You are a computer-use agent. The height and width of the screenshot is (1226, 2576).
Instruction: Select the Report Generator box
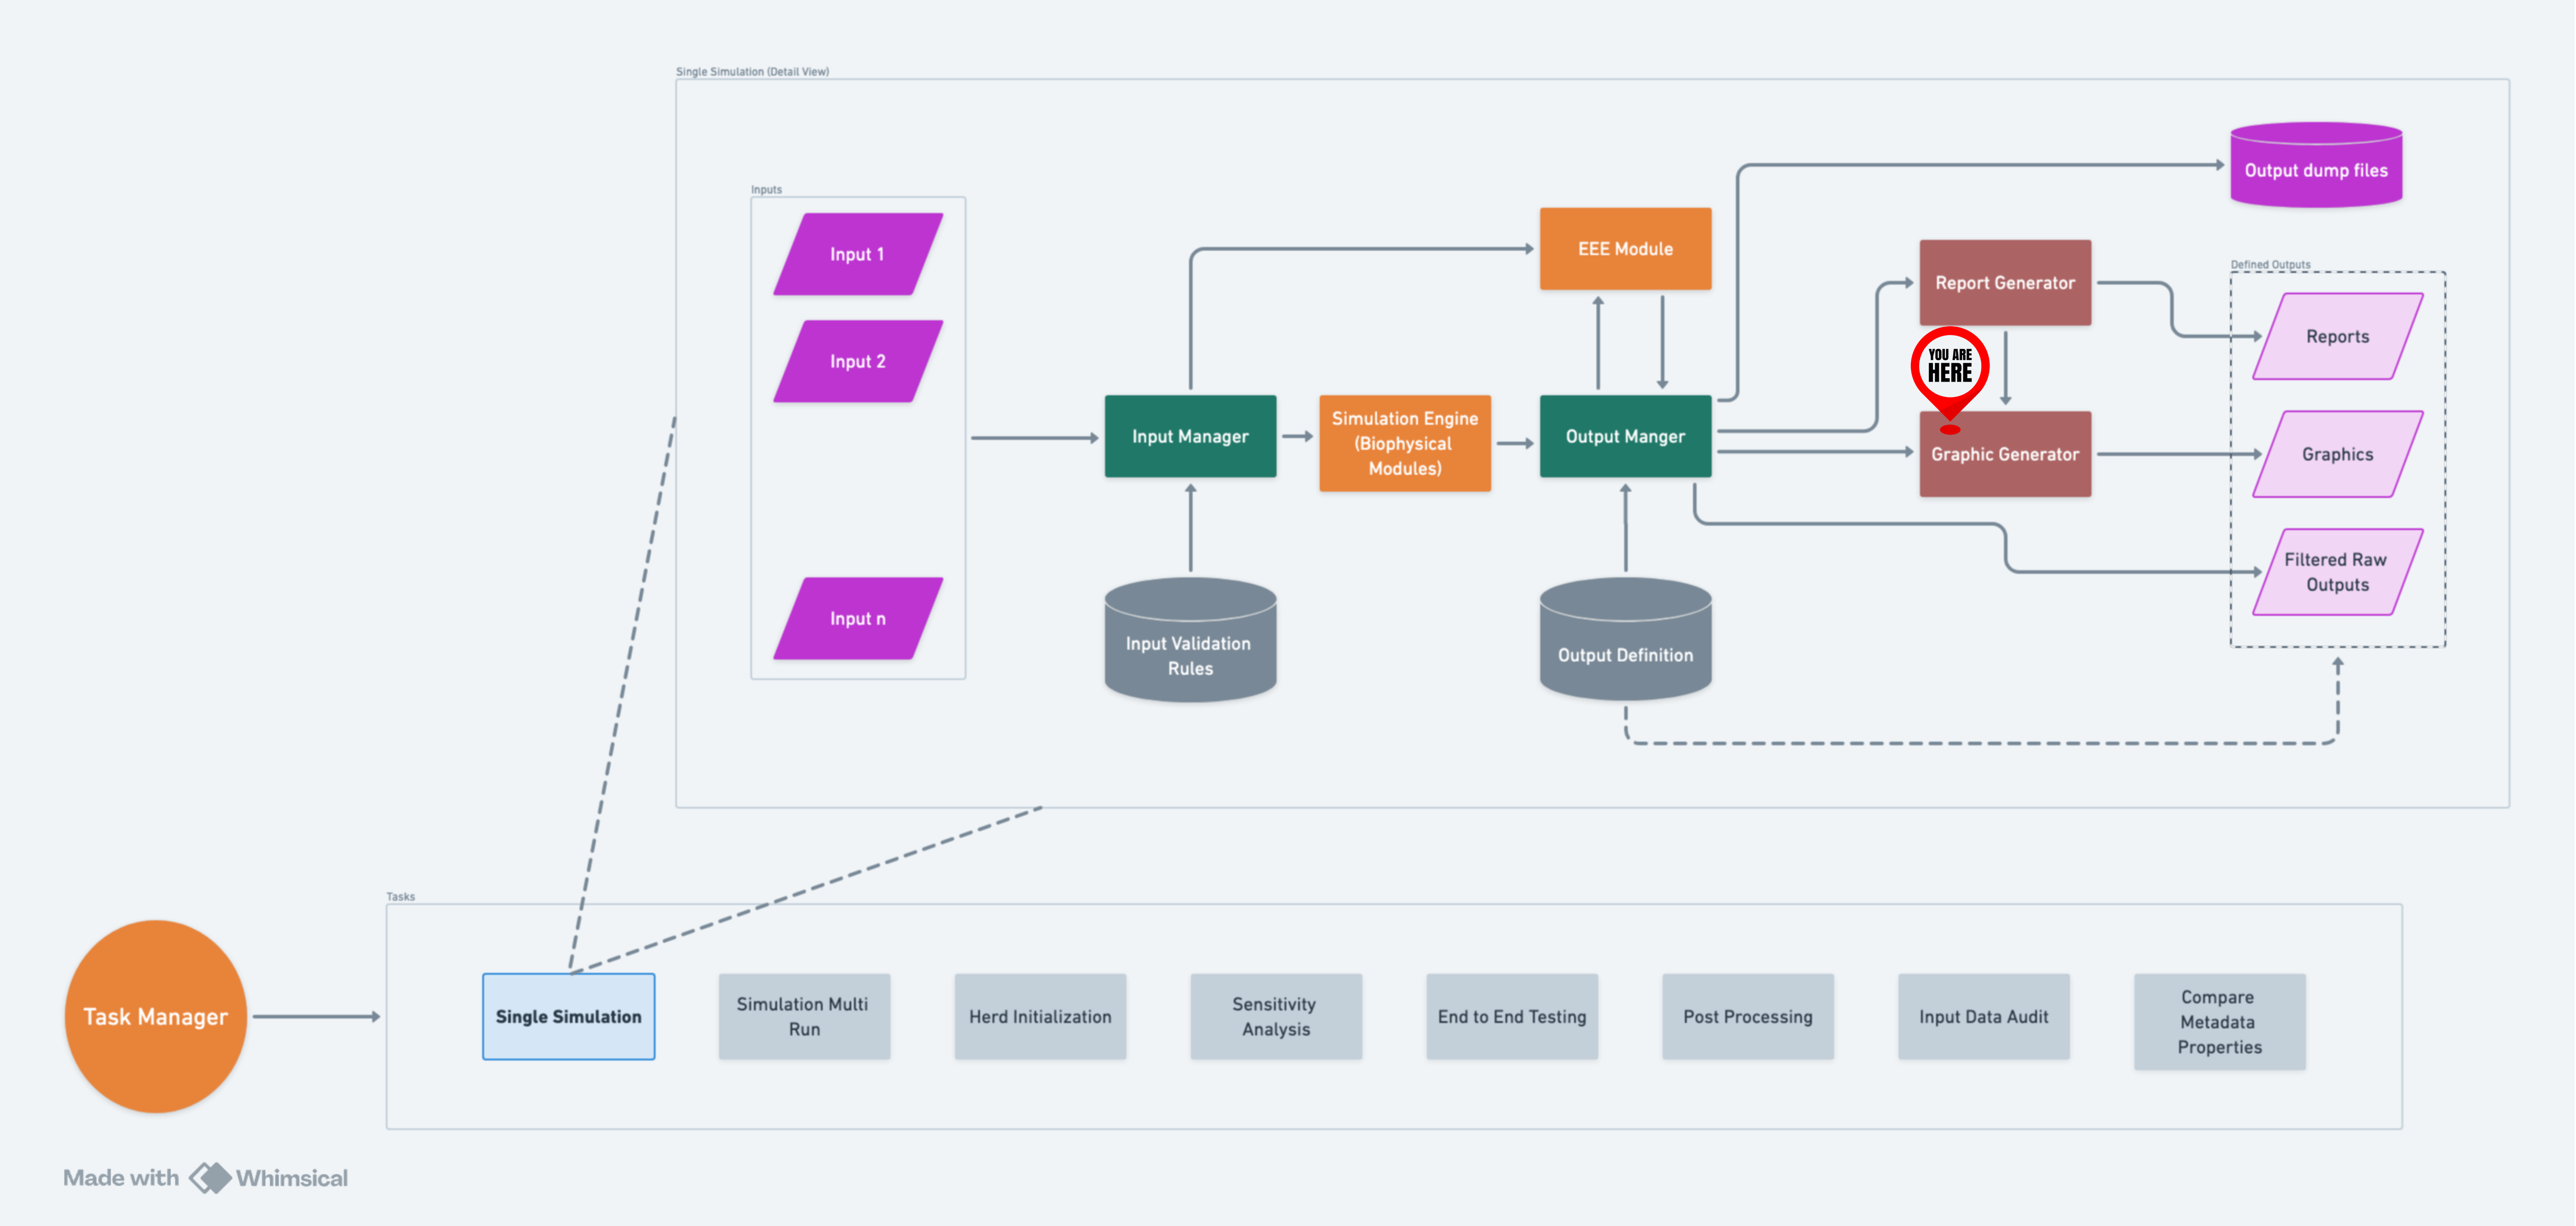tap(2005, 282)
